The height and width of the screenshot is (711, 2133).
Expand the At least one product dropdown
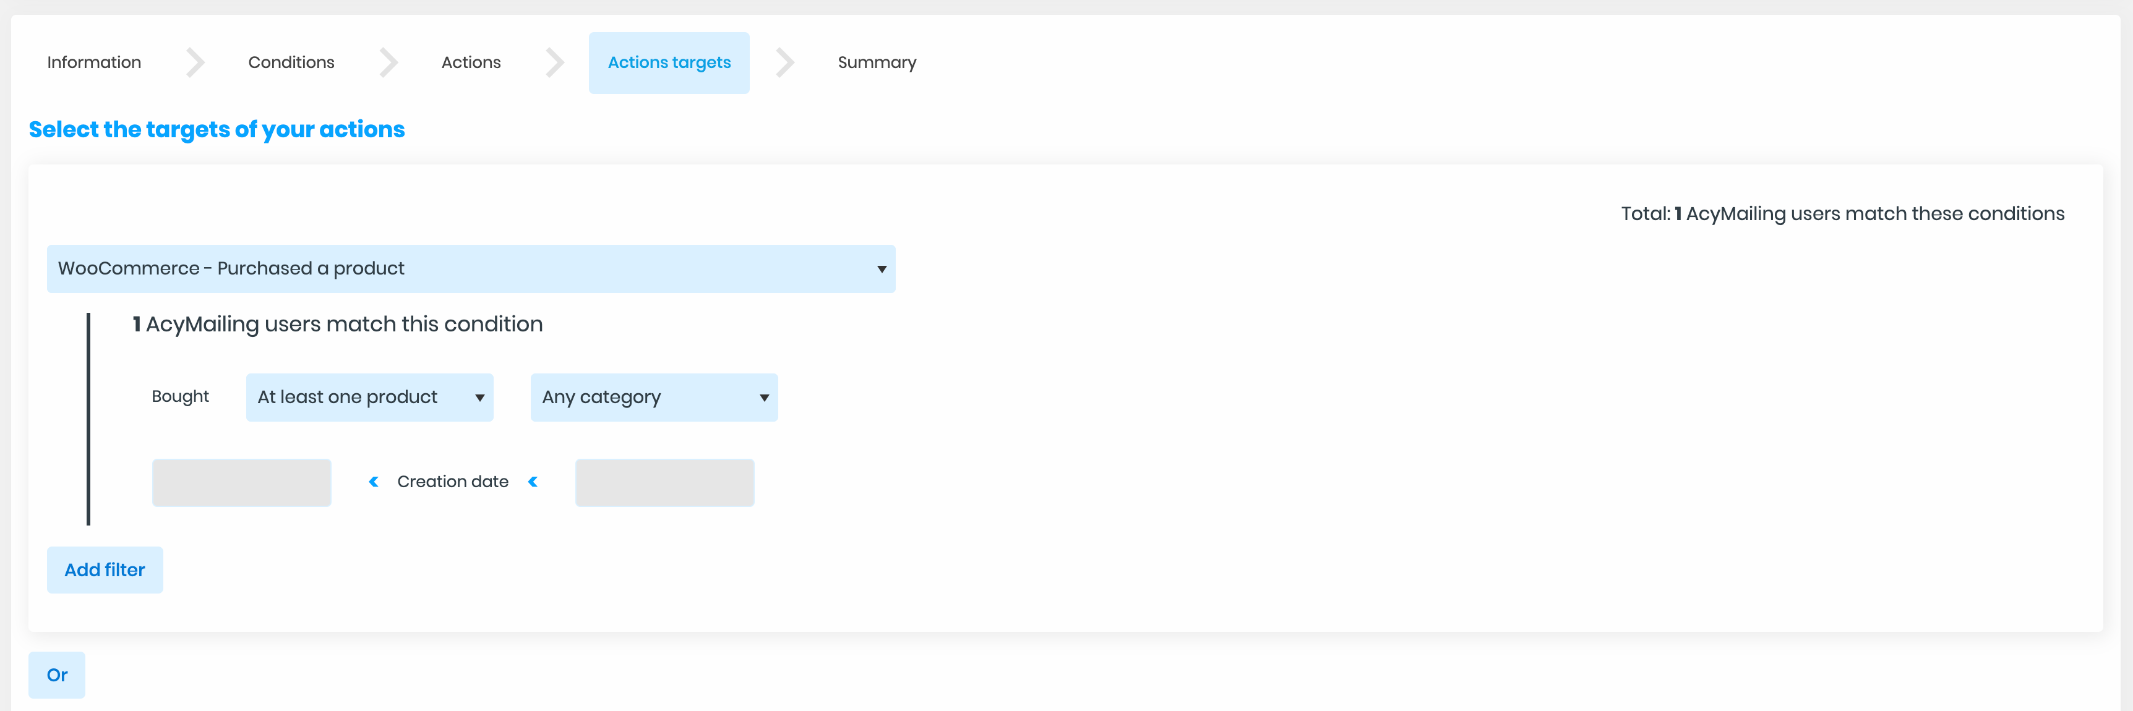click(x=369, y=398)
